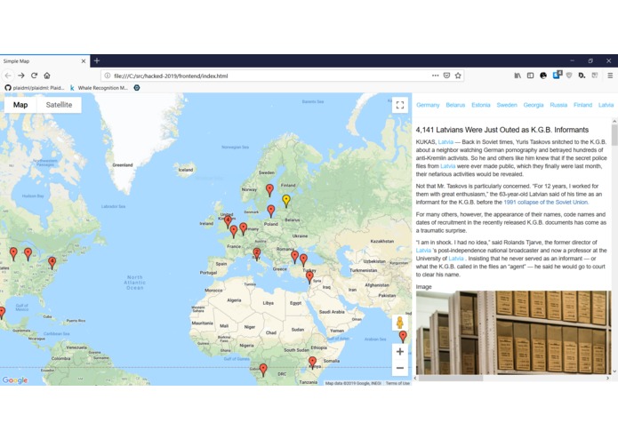
Task: Click the Google logo on the map
Action: (15, 380)
